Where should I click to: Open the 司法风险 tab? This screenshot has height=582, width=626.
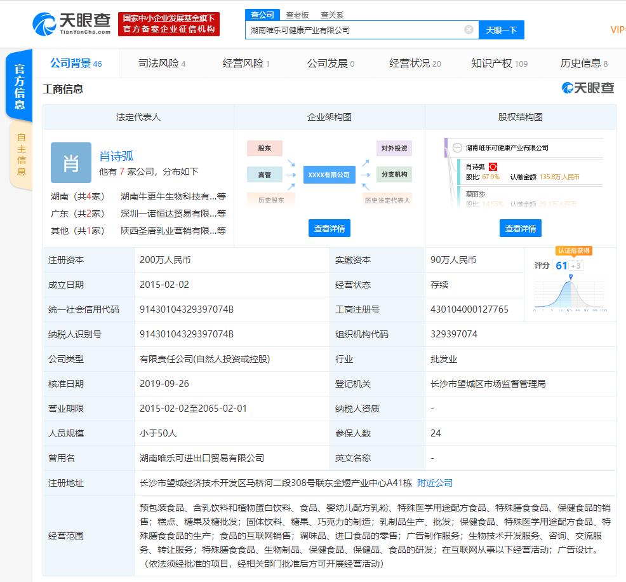click(x=162, y=63)
